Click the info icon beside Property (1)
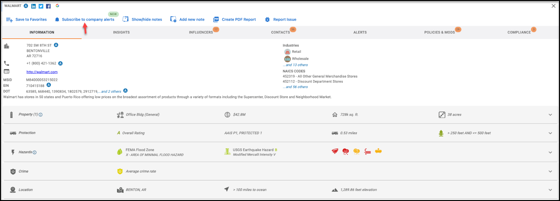 [x=41, y=115]
